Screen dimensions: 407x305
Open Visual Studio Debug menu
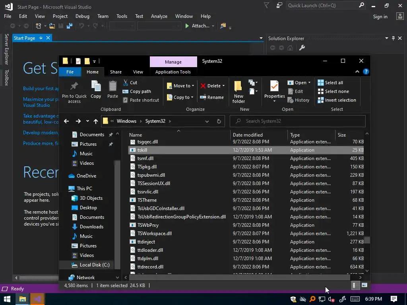82,16
